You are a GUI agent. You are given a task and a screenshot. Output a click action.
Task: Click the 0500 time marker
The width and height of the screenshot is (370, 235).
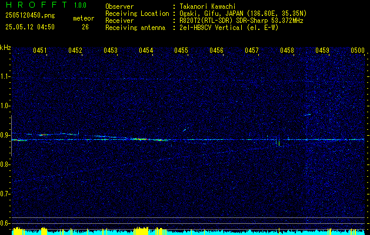(358, 50)
